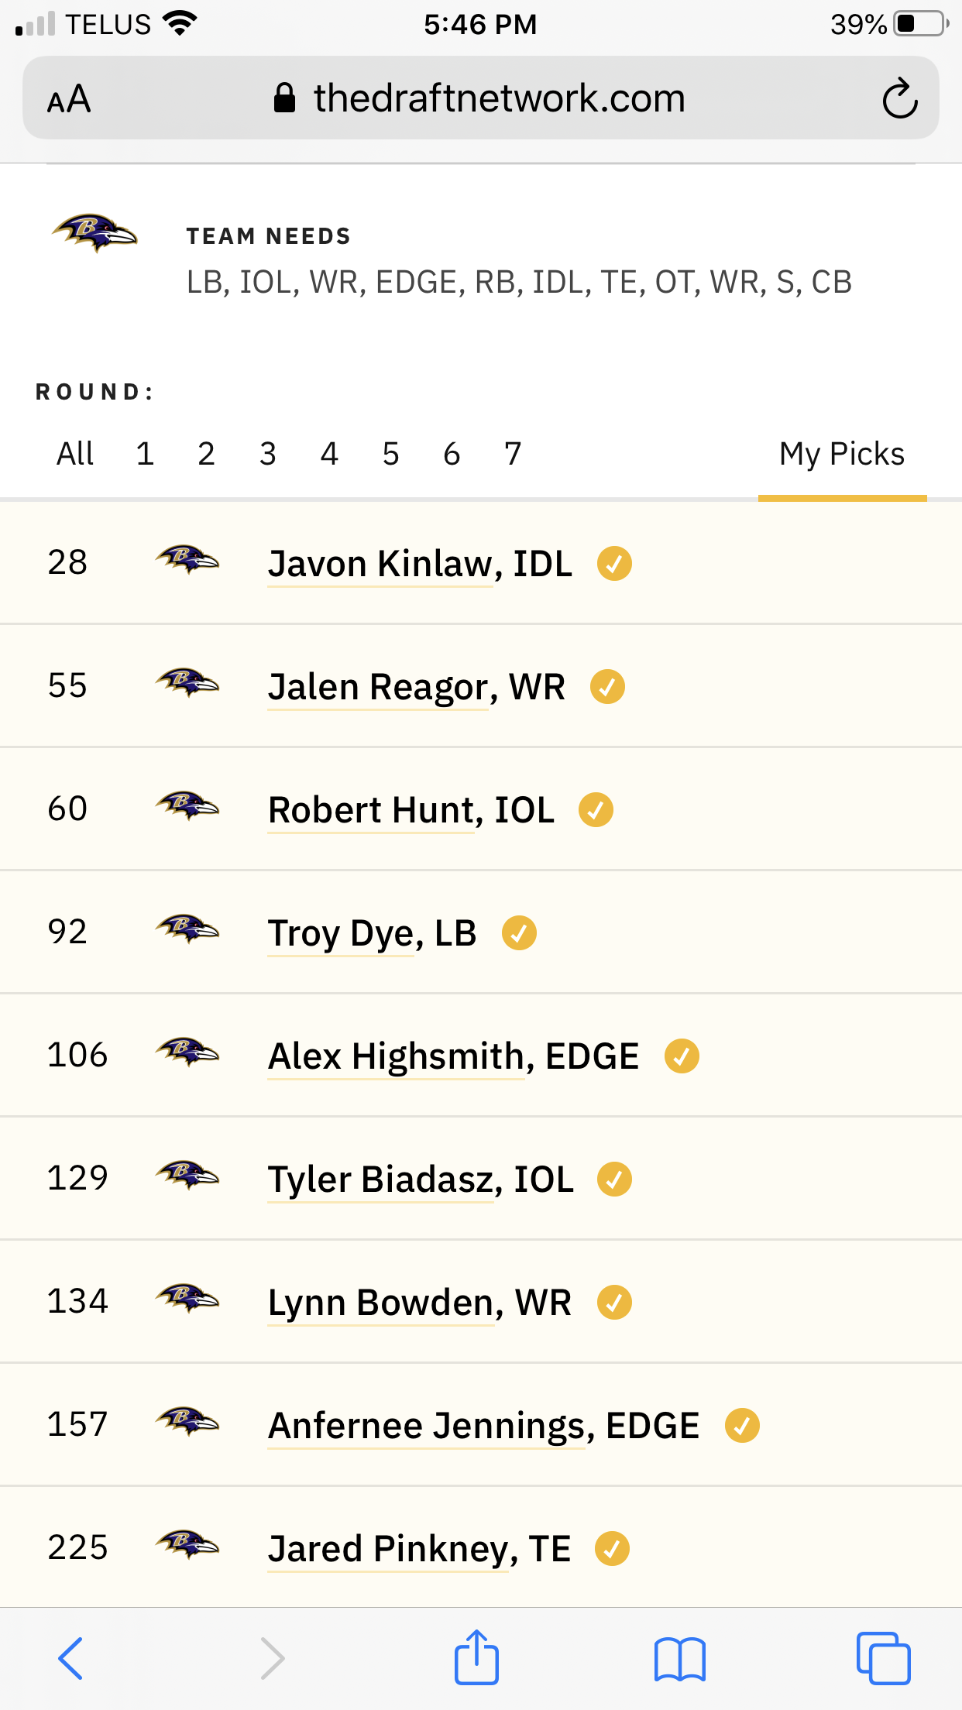Tap the Ravens logo next to pick 28
The image size is (962, 1710).
[187, 559]
